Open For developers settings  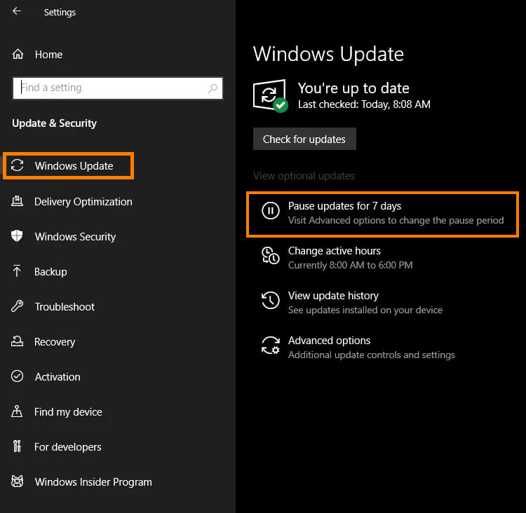point(68,447)
